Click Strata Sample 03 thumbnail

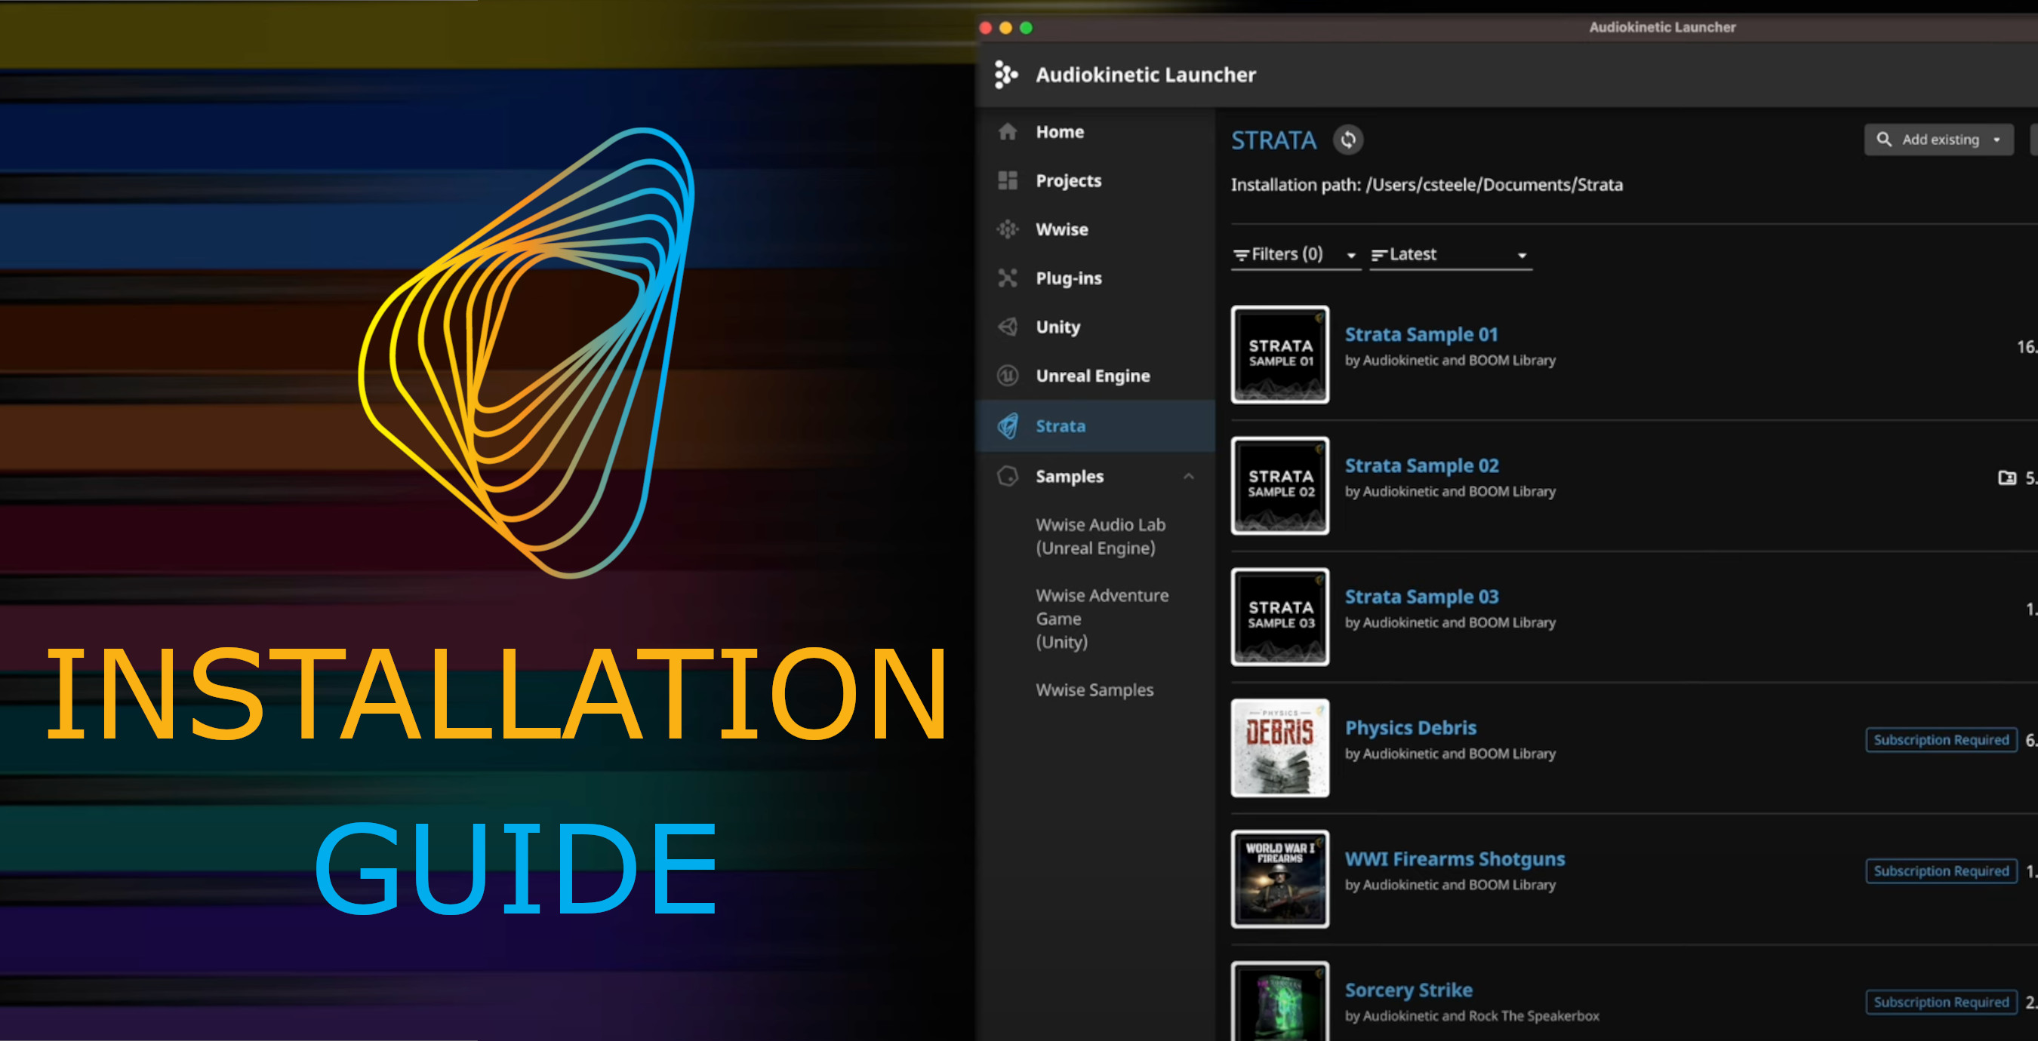click(1279, 616)
